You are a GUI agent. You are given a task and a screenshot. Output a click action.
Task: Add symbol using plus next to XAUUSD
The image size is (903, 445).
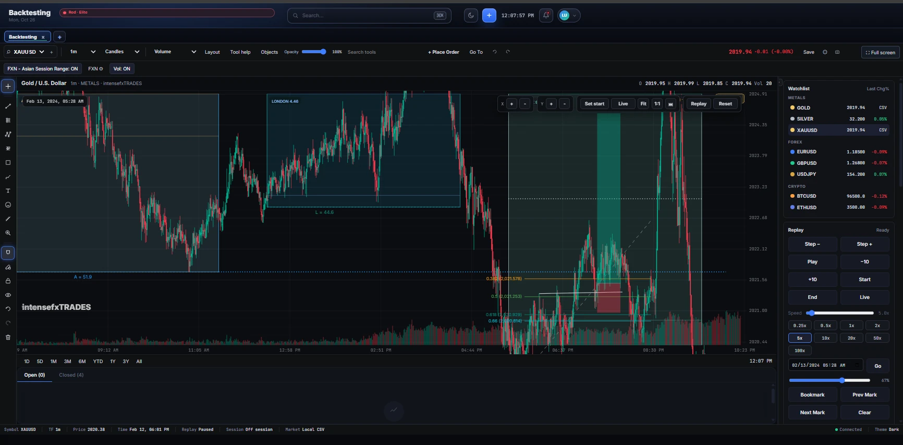[51, 52]
